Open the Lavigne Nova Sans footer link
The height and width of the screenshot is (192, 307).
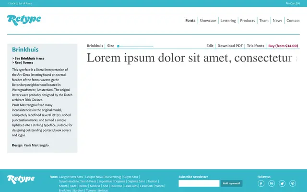(x=71, y=177)
